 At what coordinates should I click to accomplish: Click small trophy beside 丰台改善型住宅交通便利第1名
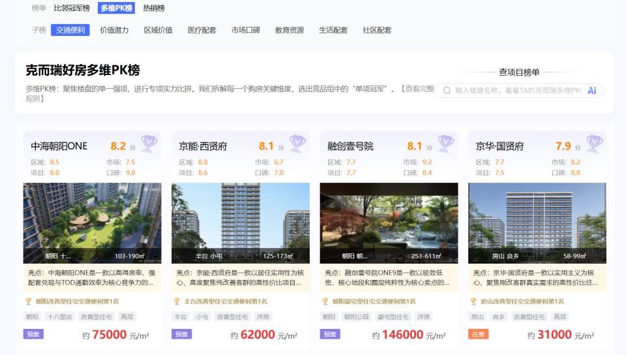click(x=177, y=301)
